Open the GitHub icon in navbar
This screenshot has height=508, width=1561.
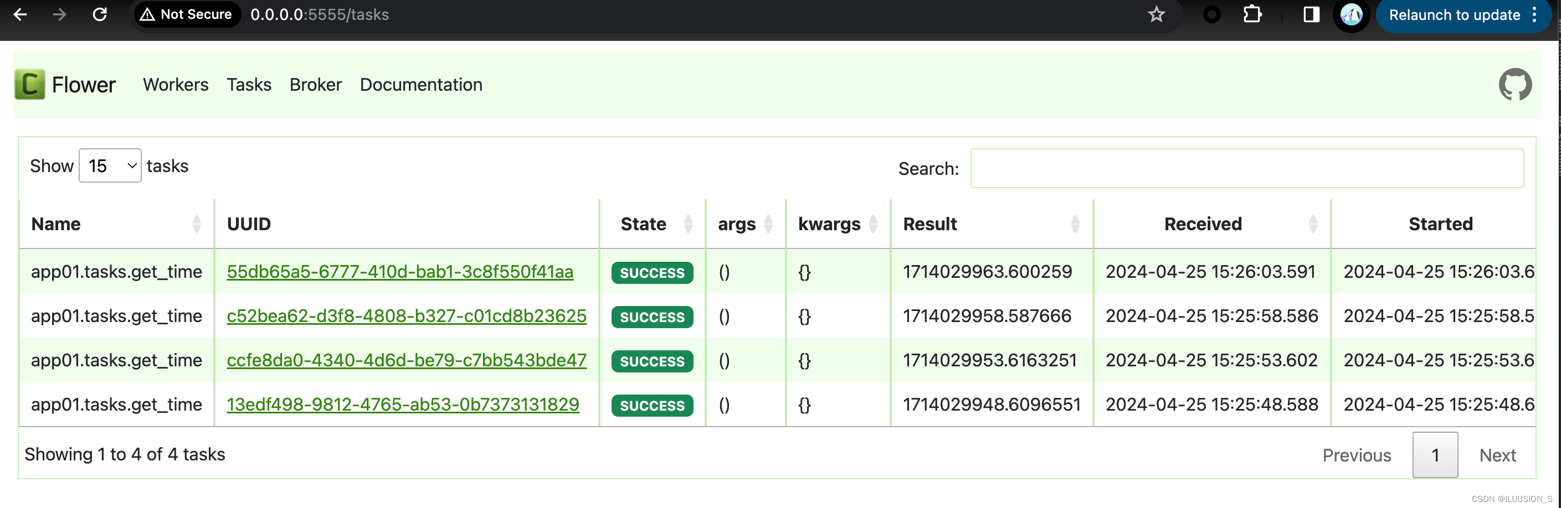pos(1515,84)
